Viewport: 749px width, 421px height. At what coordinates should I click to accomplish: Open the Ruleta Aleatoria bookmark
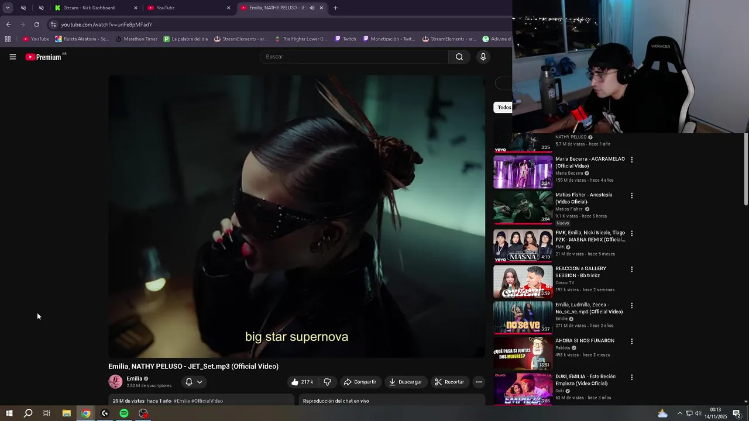pos(82,39)
